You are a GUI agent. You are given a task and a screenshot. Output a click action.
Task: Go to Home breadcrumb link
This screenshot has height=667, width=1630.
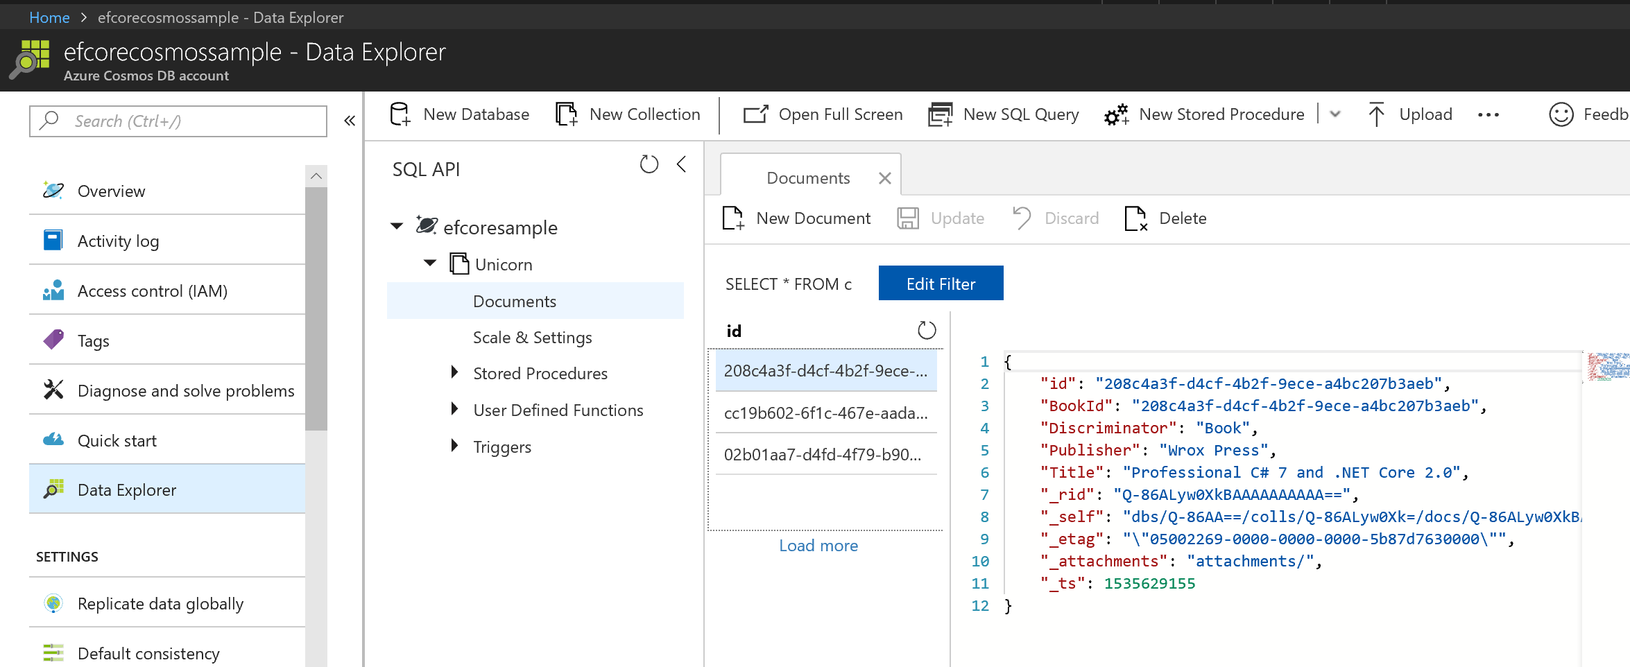(49, 17)
